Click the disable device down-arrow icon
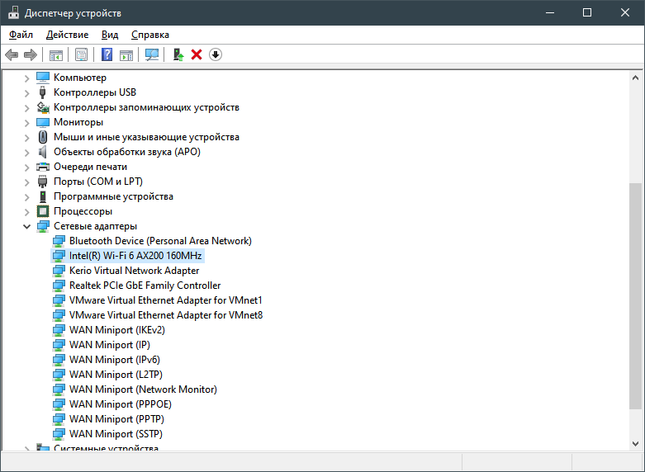Screen dimensions: 645x472 [x=216, y=54]
